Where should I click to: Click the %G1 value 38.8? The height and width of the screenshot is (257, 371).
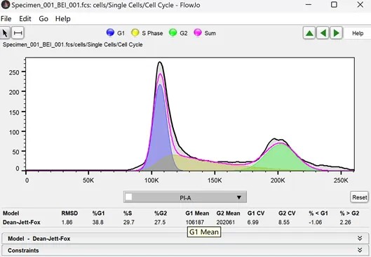tap(97, 222)
